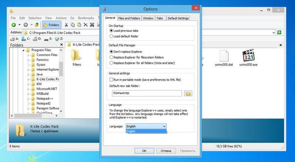Open the Edit menu
This screenshot has height=162, width=295.
click(x=22, y=18)
